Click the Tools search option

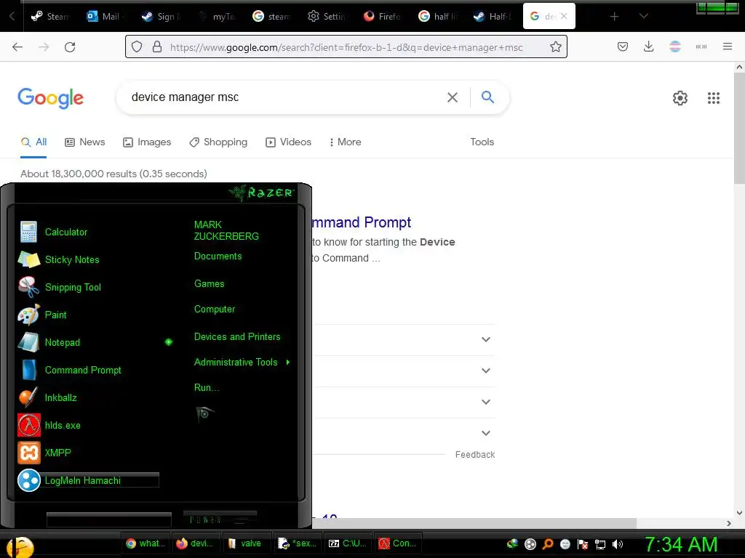pyautogui.click(x=482, y=142)
